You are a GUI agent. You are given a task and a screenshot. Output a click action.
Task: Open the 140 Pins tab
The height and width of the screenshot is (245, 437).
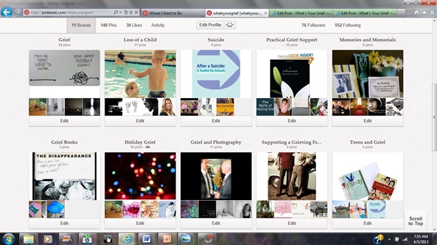click(109, 25)
